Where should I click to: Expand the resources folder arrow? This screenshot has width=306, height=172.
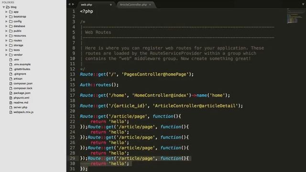pyautogui.click(x=6, y=36)
